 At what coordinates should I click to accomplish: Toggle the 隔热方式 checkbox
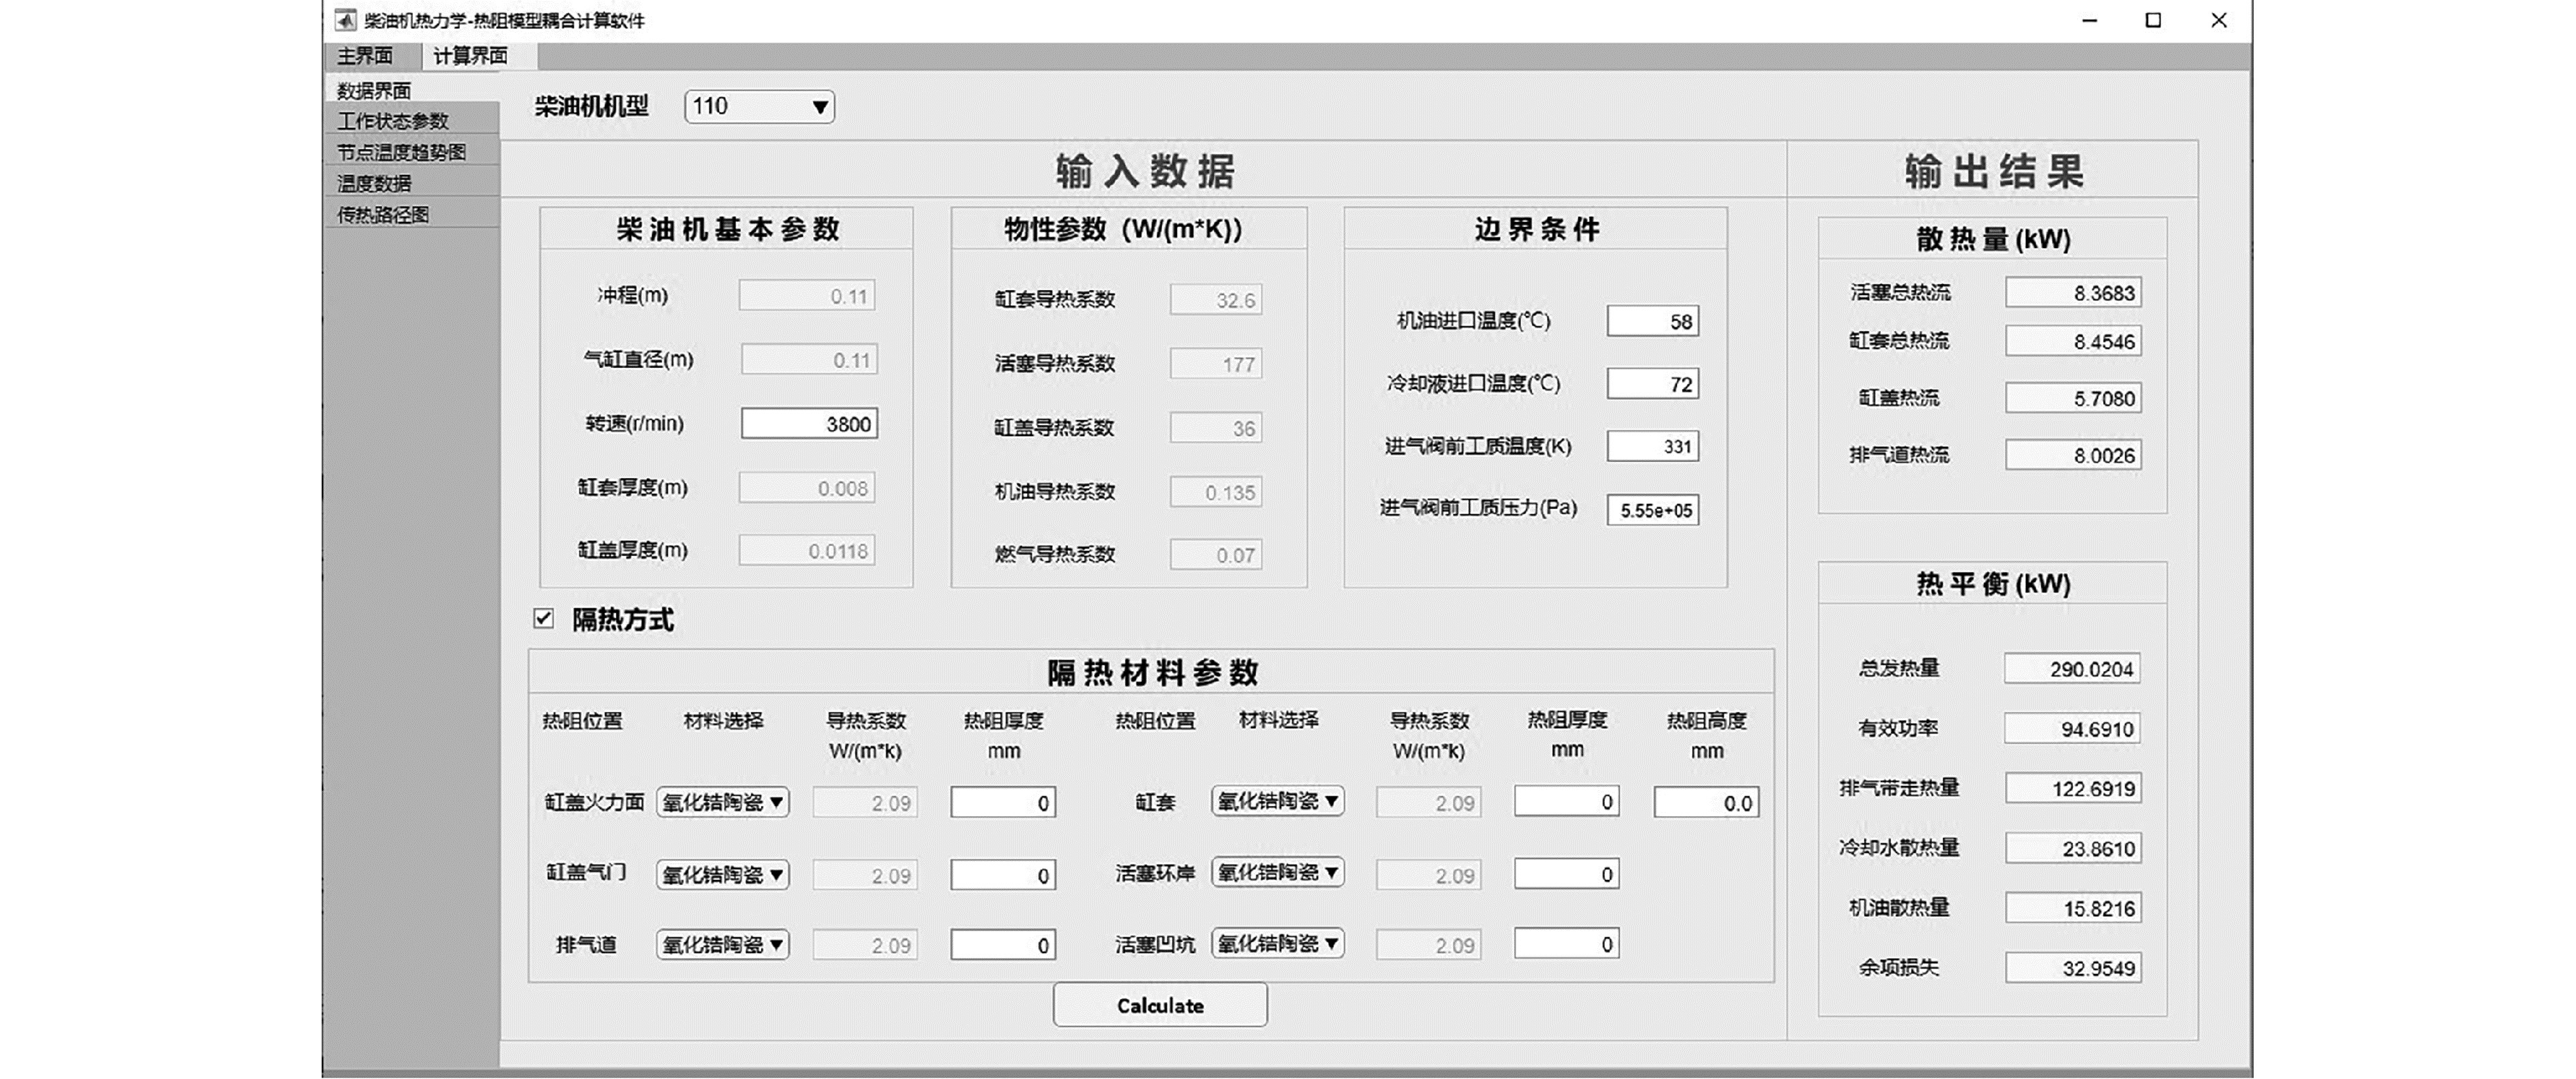click(544, 619)
